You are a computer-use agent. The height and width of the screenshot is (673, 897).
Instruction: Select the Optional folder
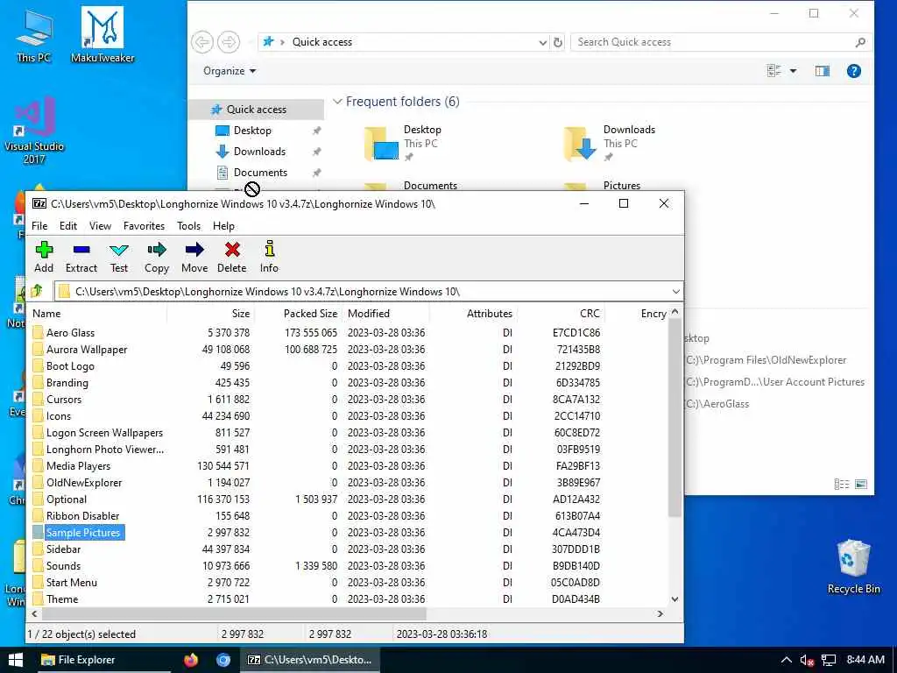pos(67,499)
